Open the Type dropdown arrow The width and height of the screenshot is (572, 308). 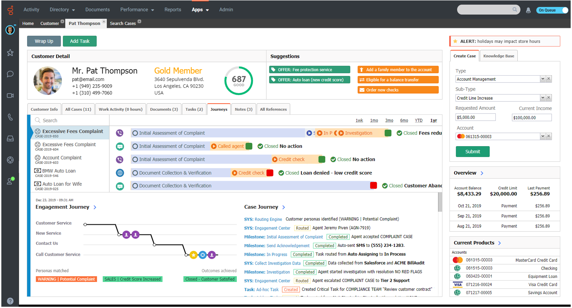click(x=543, y=79)
